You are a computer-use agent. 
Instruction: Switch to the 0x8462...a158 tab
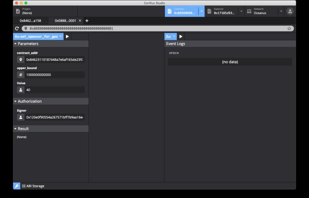(30, 21)
